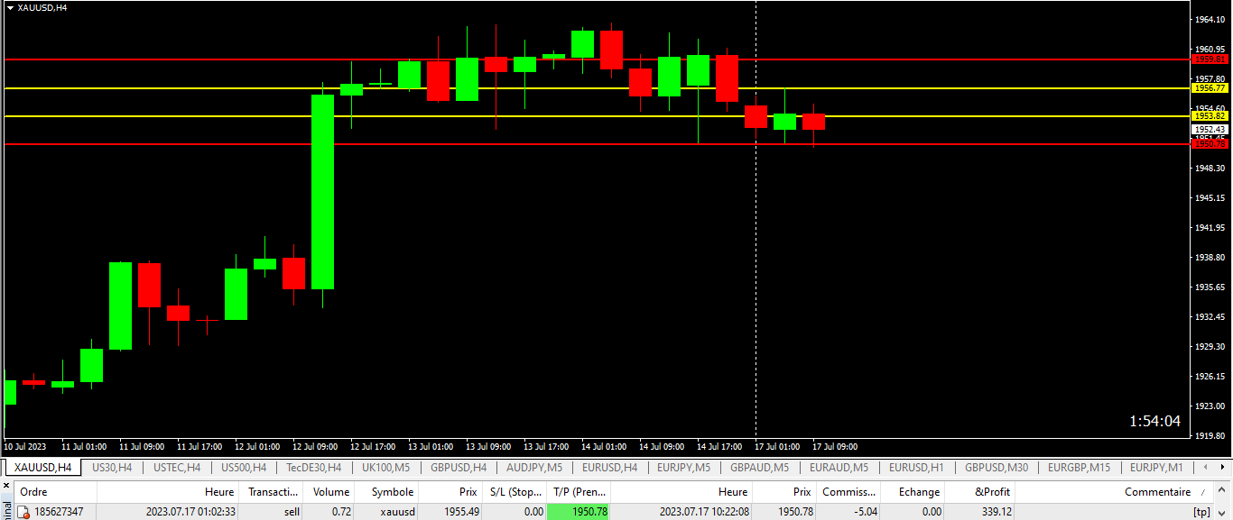Select the EURUSD,H1 chart tab
1233x520 pixels.
tap(916, 468)
